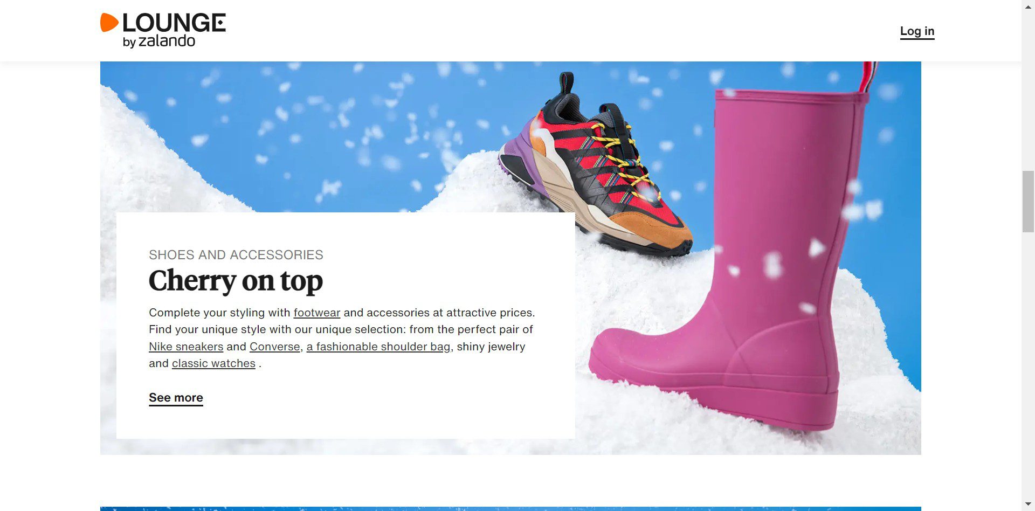
Task: Open the Nike sneakers link
Action: (x=186, y=347)
